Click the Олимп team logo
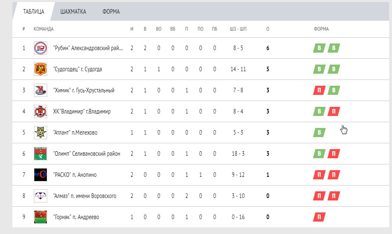The width and height of the screenshot is (392, 234). pyautogui.click(x=40, y=154)
